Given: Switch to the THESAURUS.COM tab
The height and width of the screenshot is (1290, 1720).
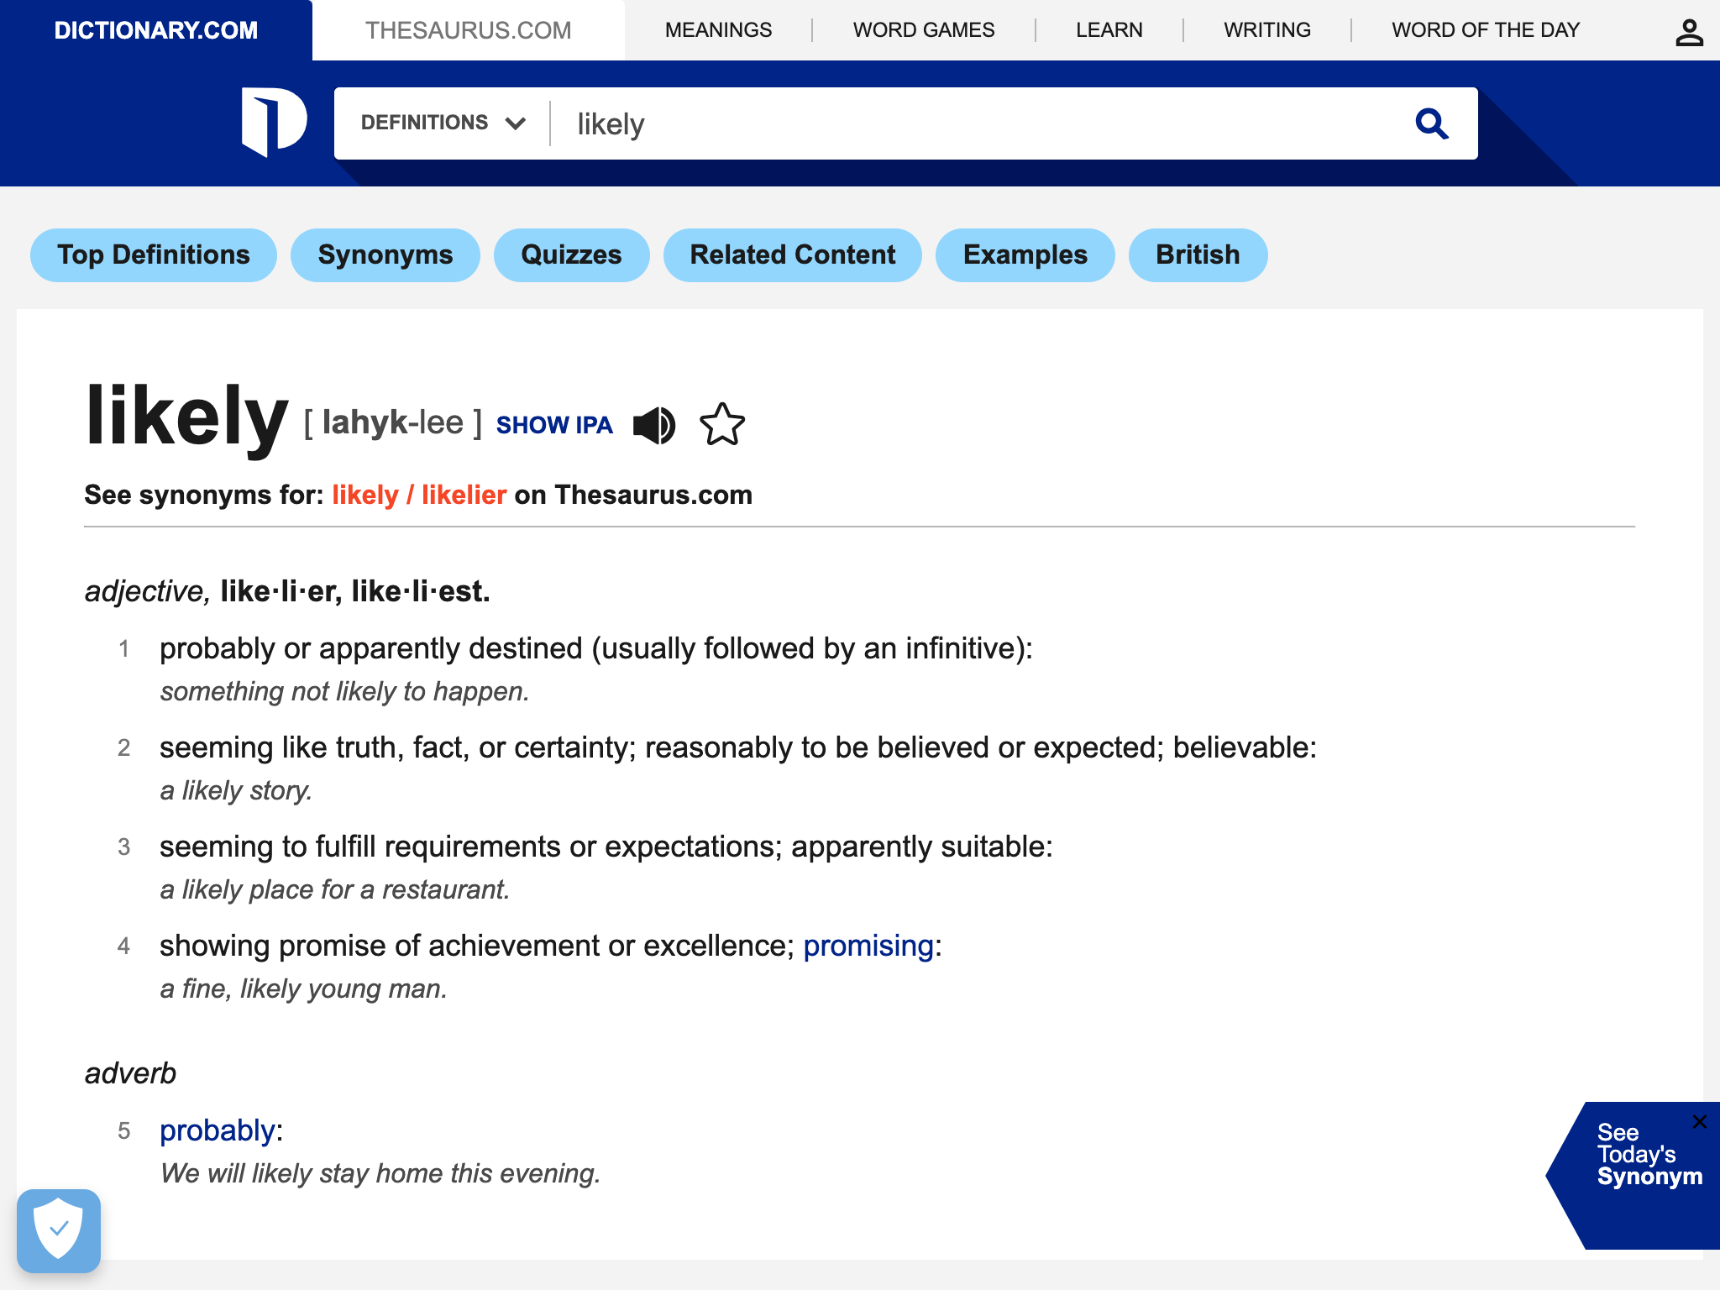Looking at the screenshot, I should click(468, 30).
